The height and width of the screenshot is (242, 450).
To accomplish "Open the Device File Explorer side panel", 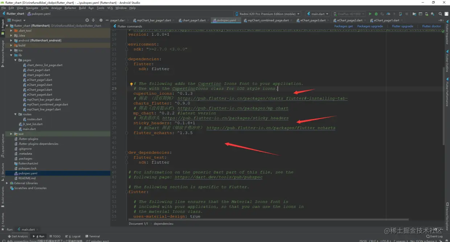I will [x=447, y=216].
